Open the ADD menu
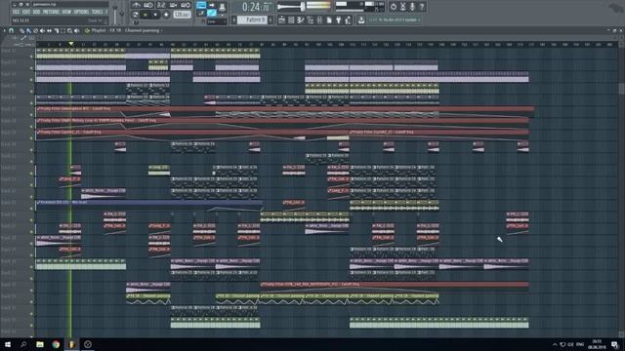 coord(36,12)
